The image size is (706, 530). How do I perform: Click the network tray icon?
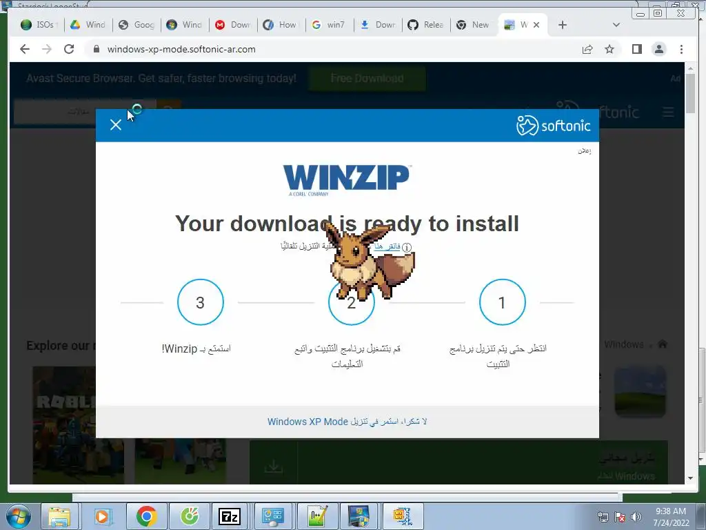(x=603, y=517)
